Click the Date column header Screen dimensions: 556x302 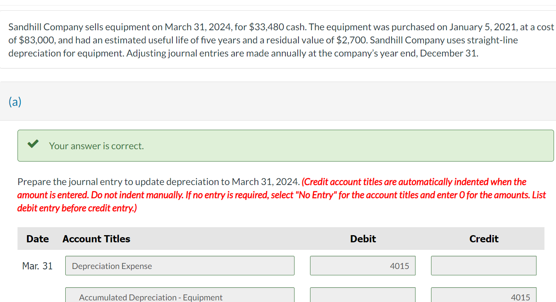(37, 239)
